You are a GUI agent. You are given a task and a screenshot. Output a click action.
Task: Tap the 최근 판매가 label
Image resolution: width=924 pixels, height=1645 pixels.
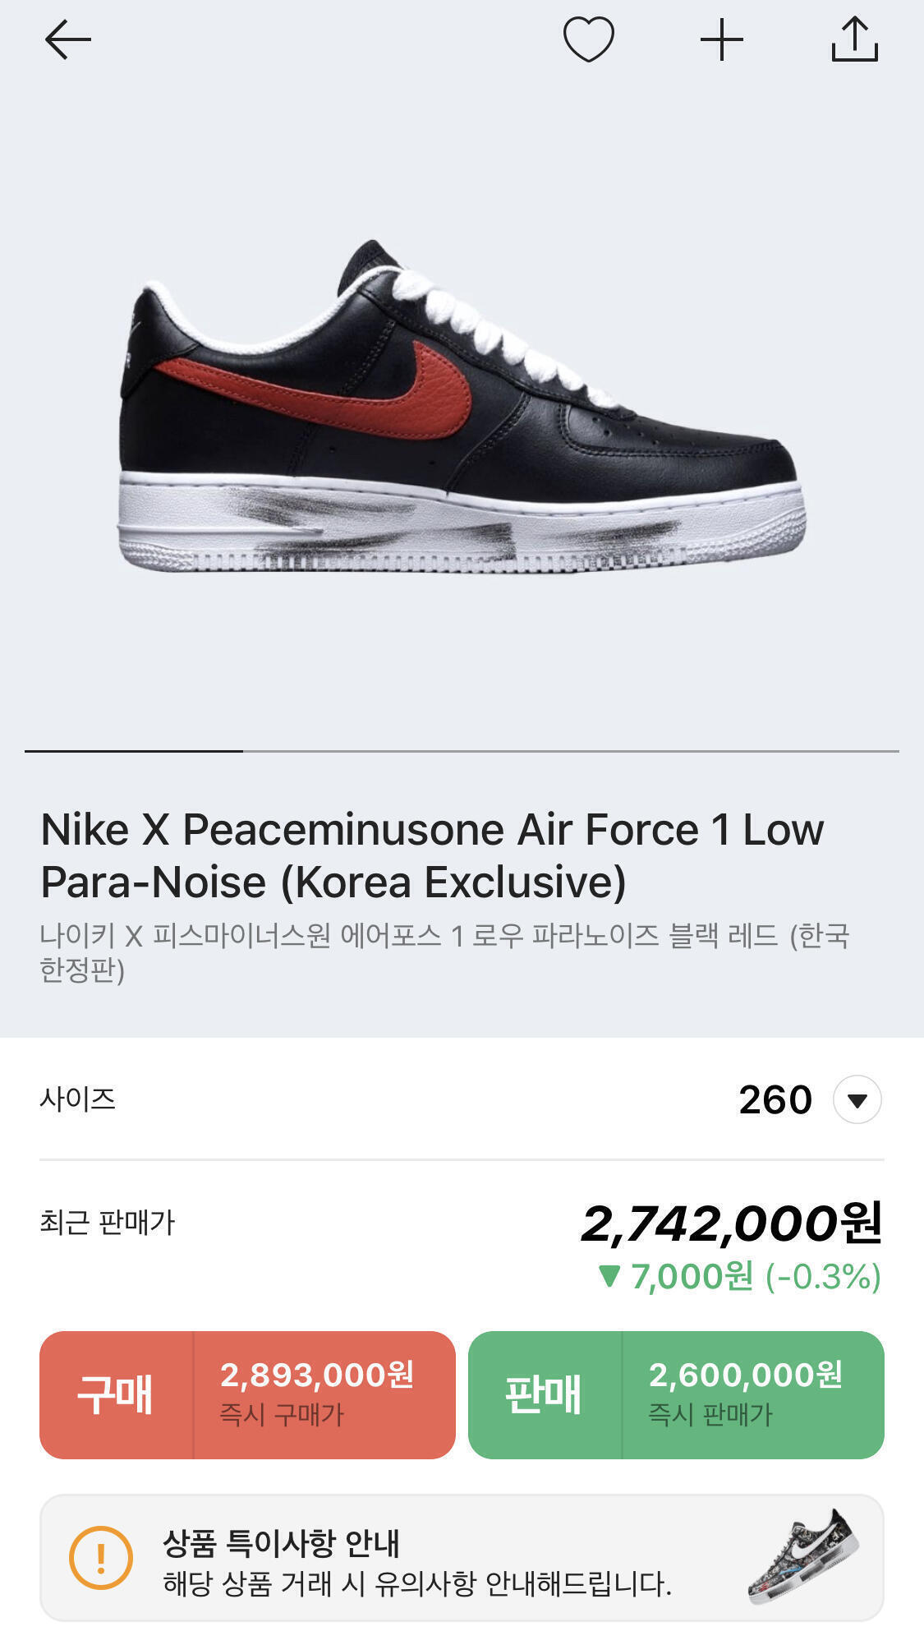[x=108, y=1223]
